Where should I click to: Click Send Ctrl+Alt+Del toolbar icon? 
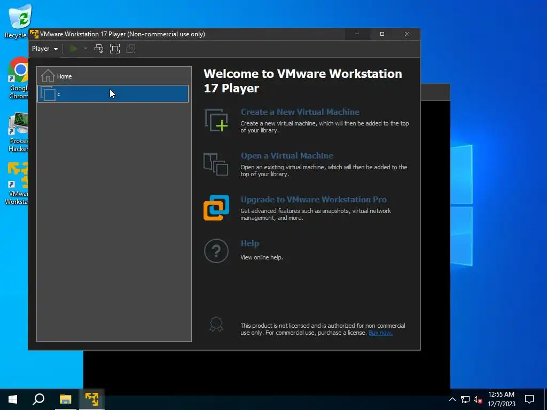point(99,49)
